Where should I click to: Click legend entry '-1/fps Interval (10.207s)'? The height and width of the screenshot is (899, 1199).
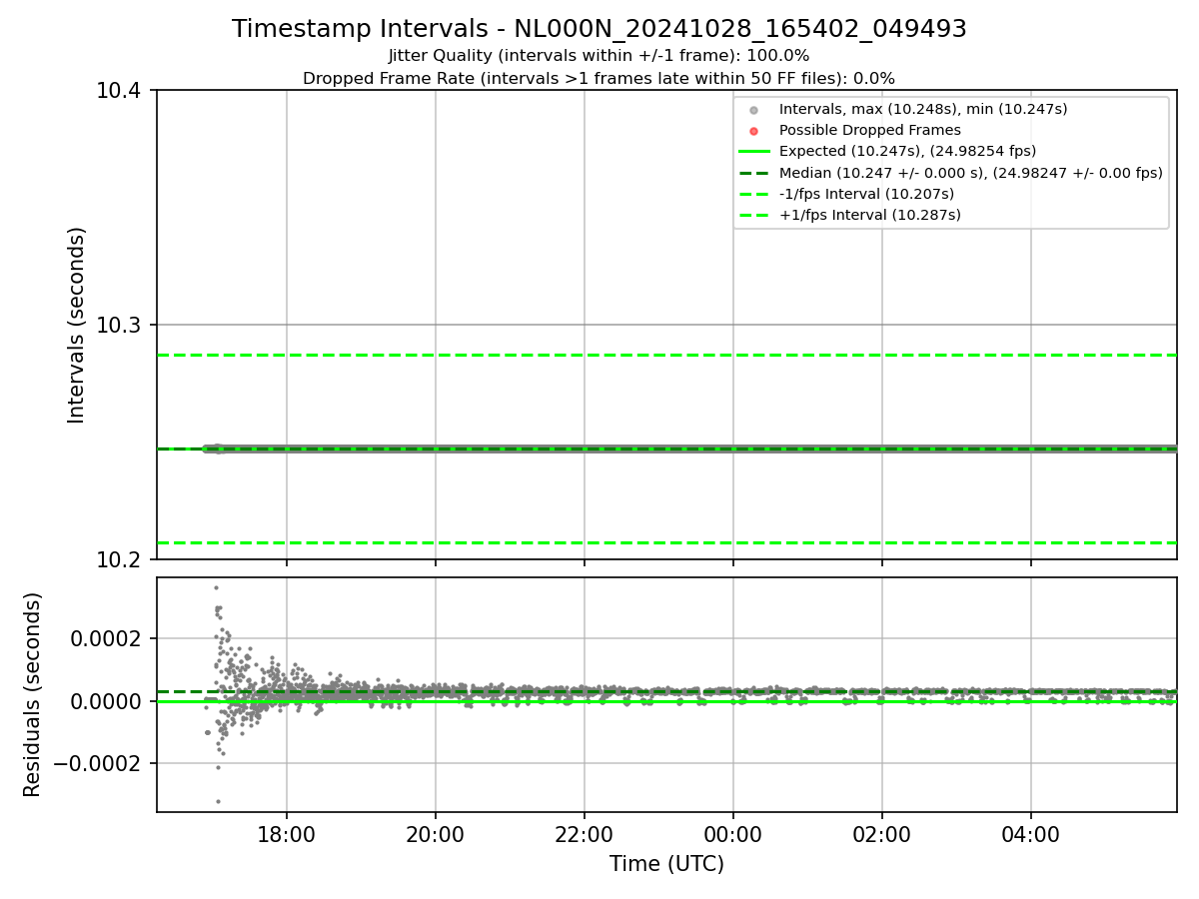coord(866,194)
